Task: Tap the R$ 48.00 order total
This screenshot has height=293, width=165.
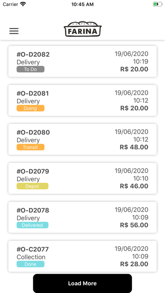Action: click(x=134, y=147)
